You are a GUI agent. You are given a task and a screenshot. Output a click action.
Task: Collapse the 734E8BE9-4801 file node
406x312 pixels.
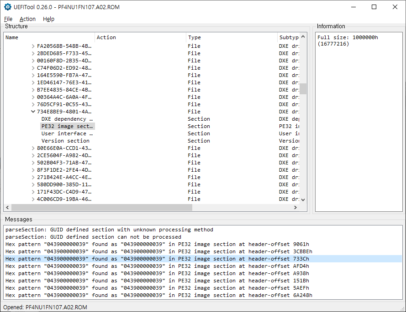pyautogui.click(x=33, y=112)
